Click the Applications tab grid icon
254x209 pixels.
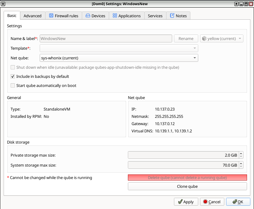(115, 16)
